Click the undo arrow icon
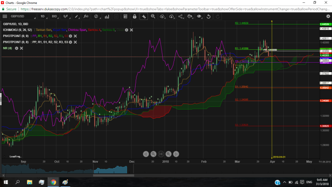 [x=208, y=16]
